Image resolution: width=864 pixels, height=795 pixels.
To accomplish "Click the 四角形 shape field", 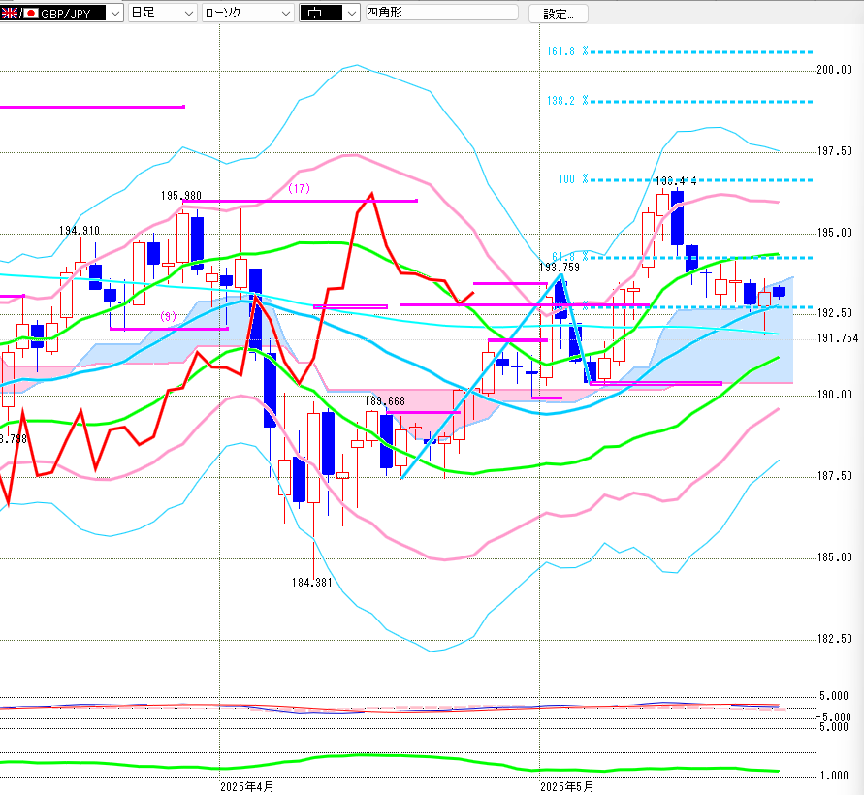I will click(x=442, y=13).
